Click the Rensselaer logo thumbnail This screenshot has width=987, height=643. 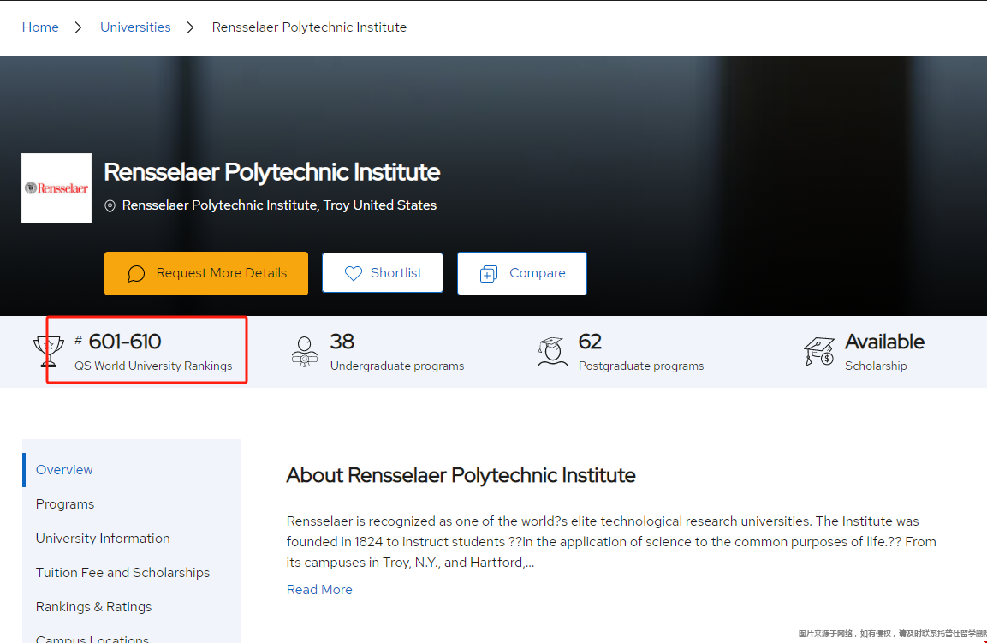coord(56,188)
